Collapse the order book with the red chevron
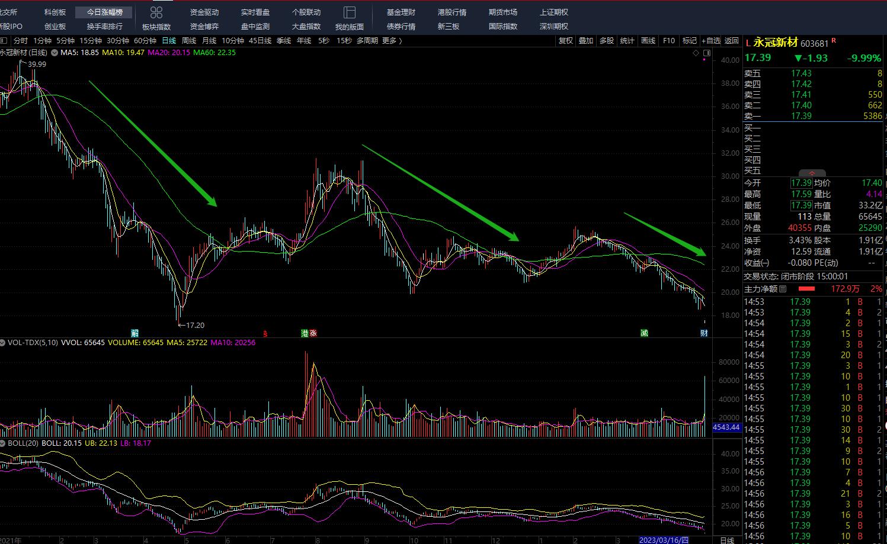This screenshot has width=887, height=544. 812,173
